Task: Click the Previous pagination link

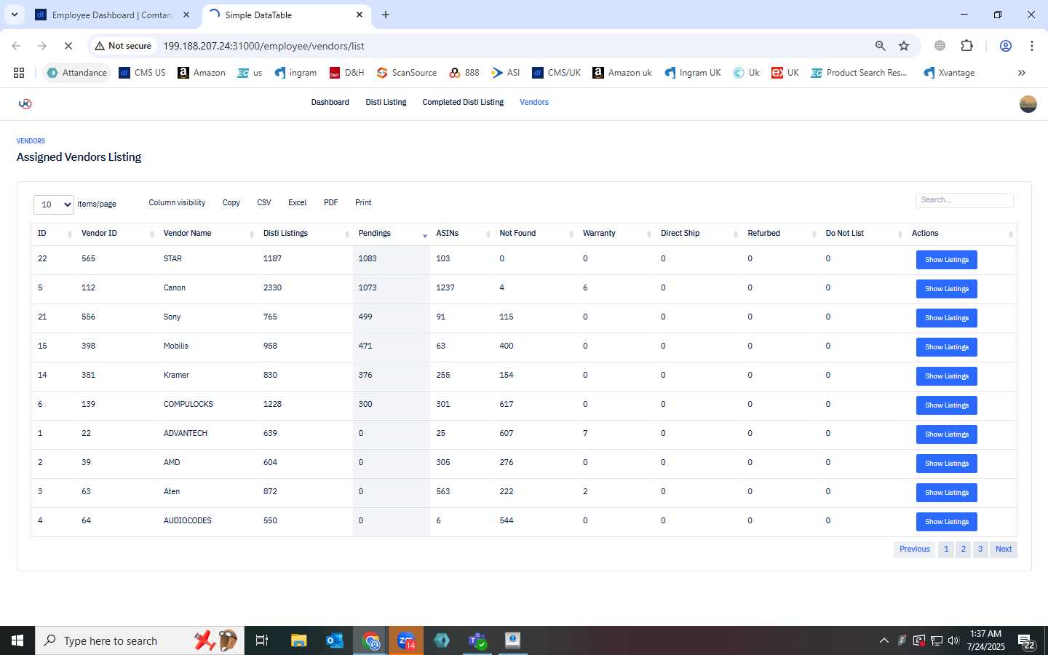Action: click(x=914, y=549)
